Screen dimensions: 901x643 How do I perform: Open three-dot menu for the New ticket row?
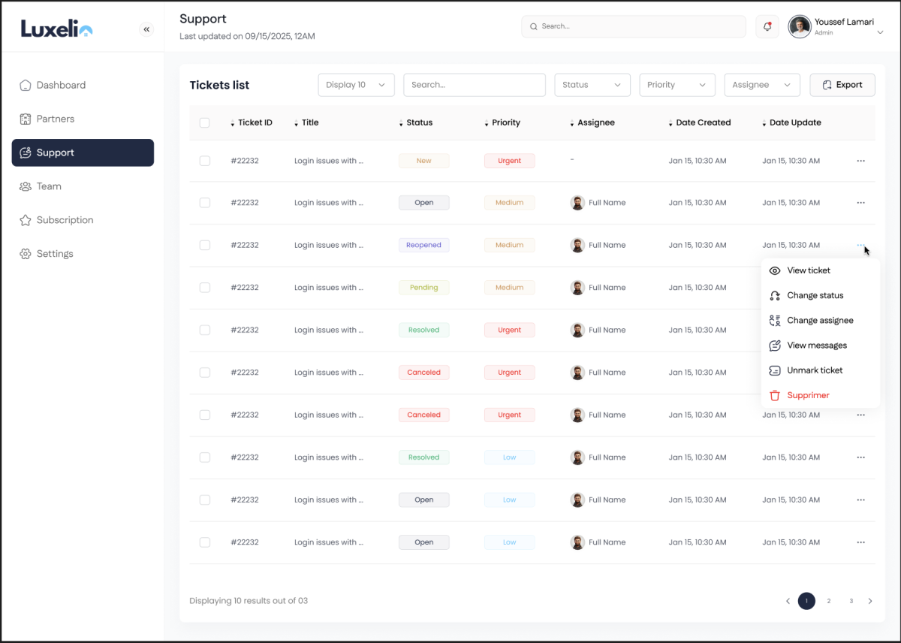(x=860, y=161)
